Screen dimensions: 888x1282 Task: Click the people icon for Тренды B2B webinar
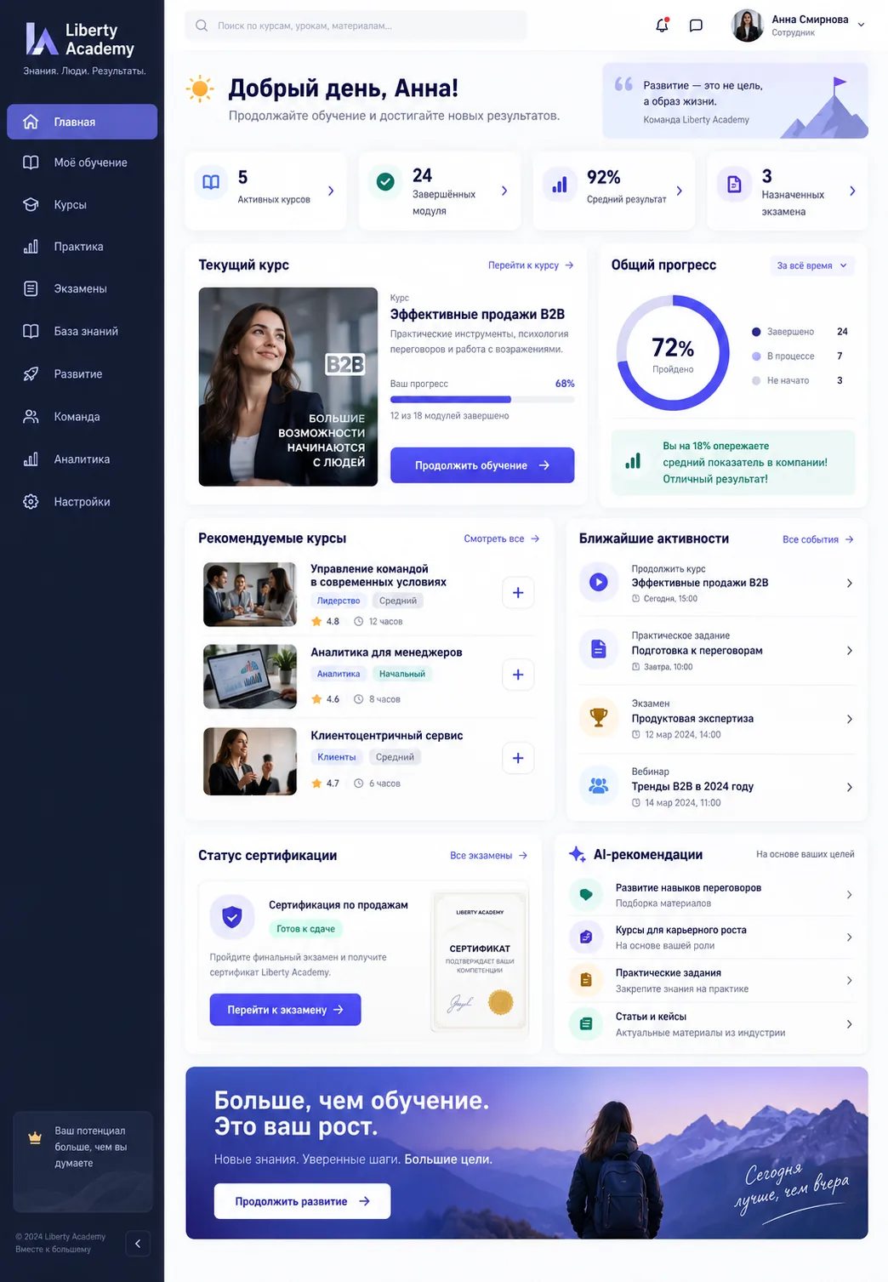(x=599, y=785)
